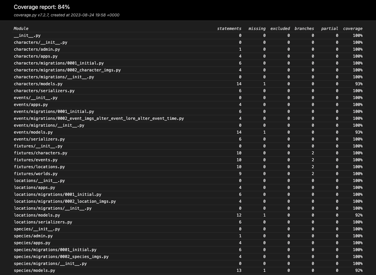This screenshot has width=376, height=275.
Task: Open the __init__.py module report
Action: coord(27,35)
